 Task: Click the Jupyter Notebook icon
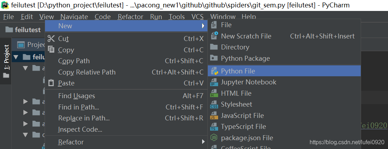click(x=214, y=82)
